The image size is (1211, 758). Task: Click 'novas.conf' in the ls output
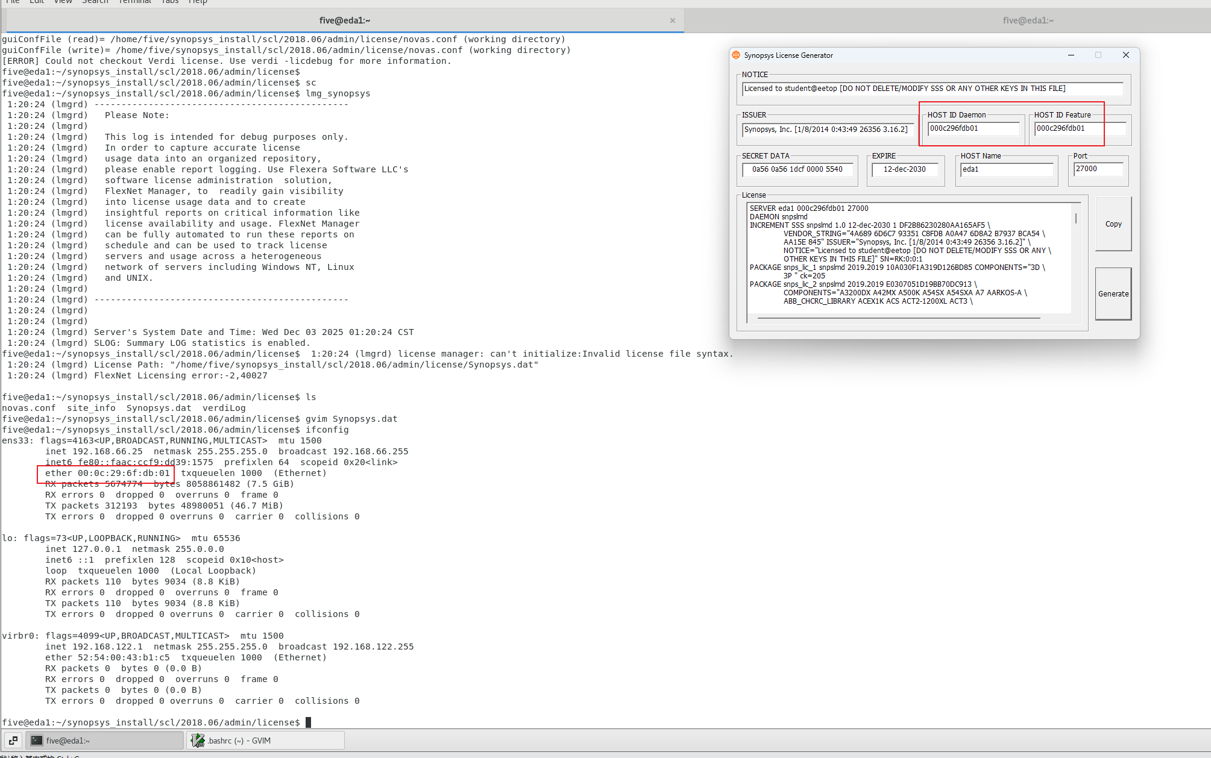(29, 408)
